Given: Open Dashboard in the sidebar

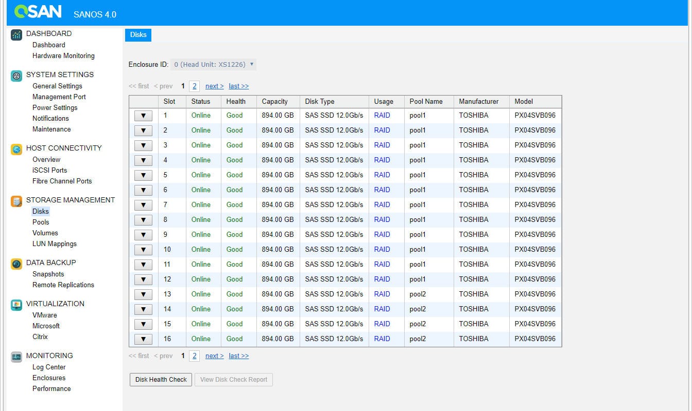Looking at the screenshot, I should [x=49, y=45].
